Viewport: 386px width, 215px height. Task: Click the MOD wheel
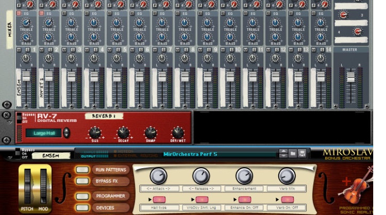pos(43,186)
